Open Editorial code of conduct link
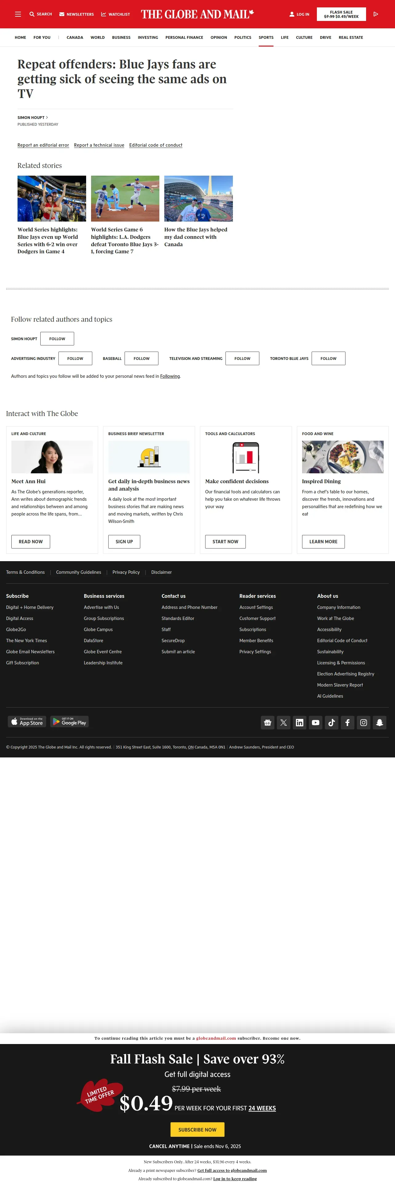This screenshot has height=1187, width=395. [x=156, y=145]
